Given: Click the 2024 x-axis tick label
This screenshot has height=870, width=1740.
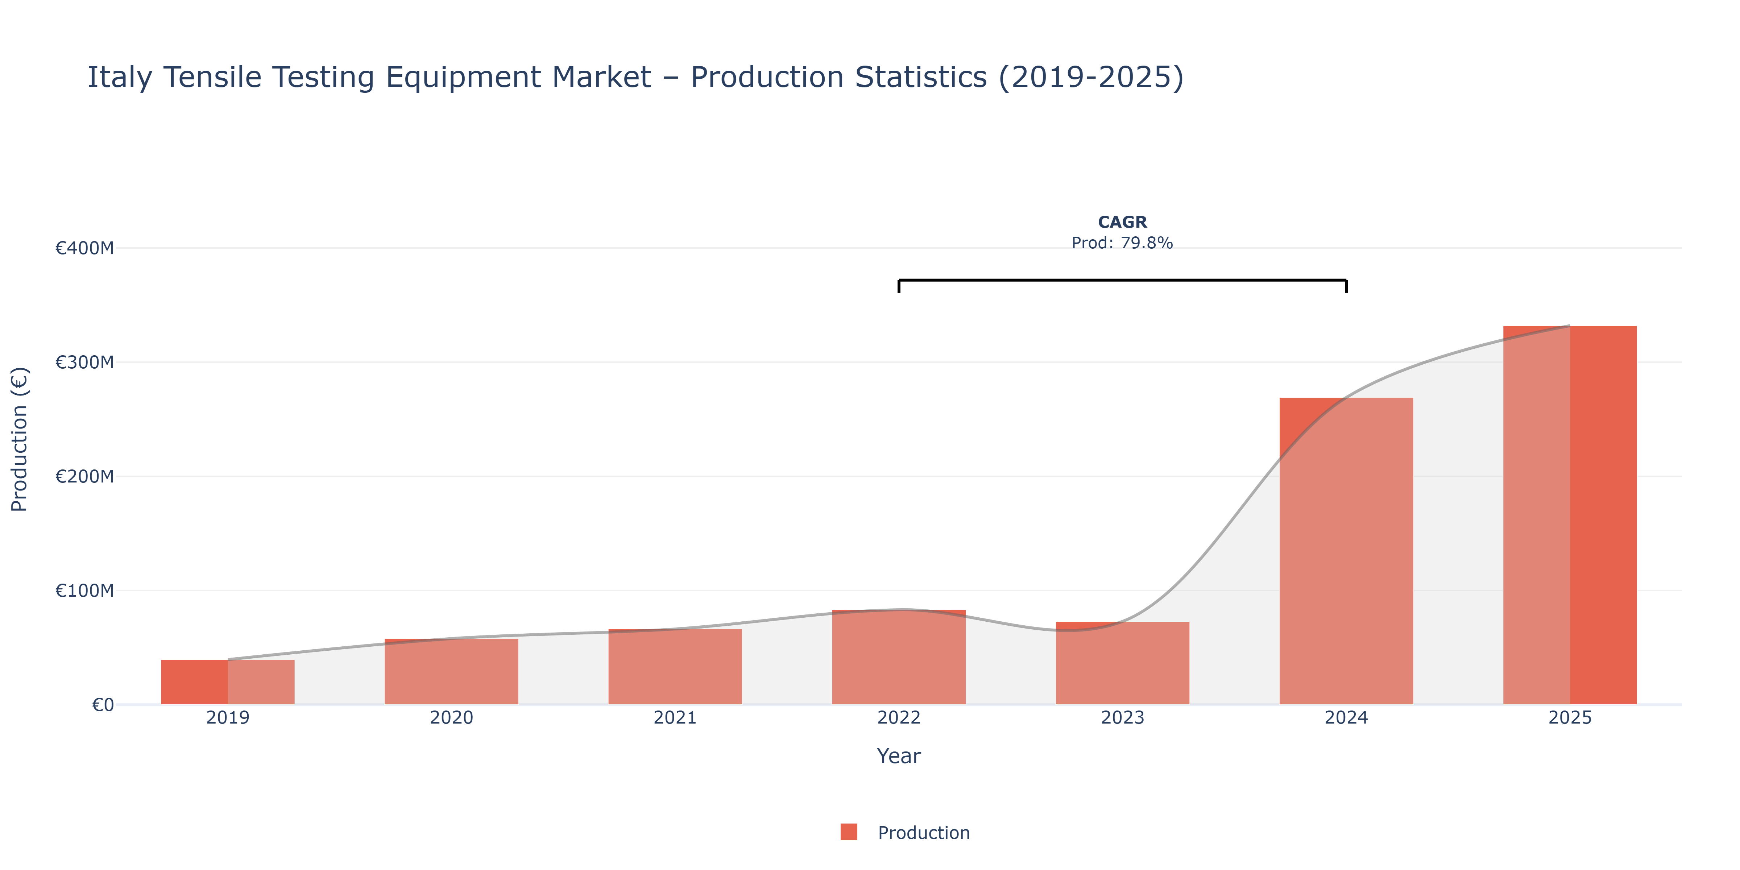Looking at the screenshot, I should pyautogui.click(x=1346, y=717).
